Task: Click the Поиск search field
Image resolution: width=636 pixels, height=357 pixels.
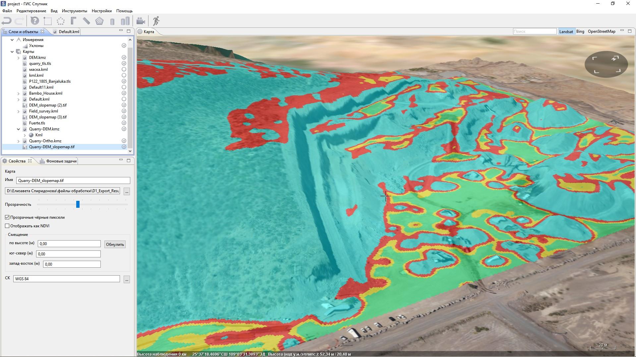Action: point(534,31)
